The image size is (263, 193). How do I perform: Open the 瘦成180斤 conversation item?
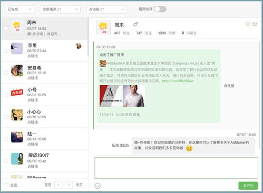pyautogui.click(x=45, y=161)
